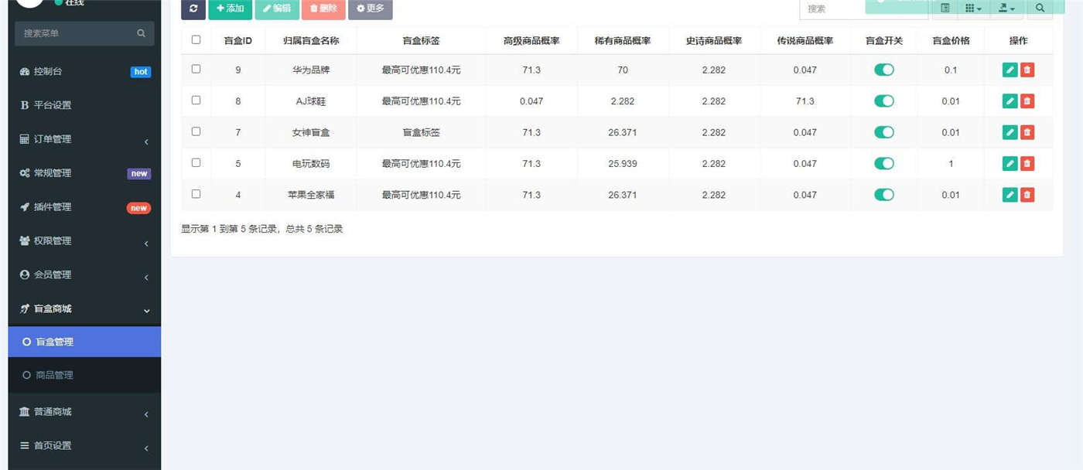Open 商品管理 in the sidebar
Screen dimensions: 1083x470
click(54, 375)
